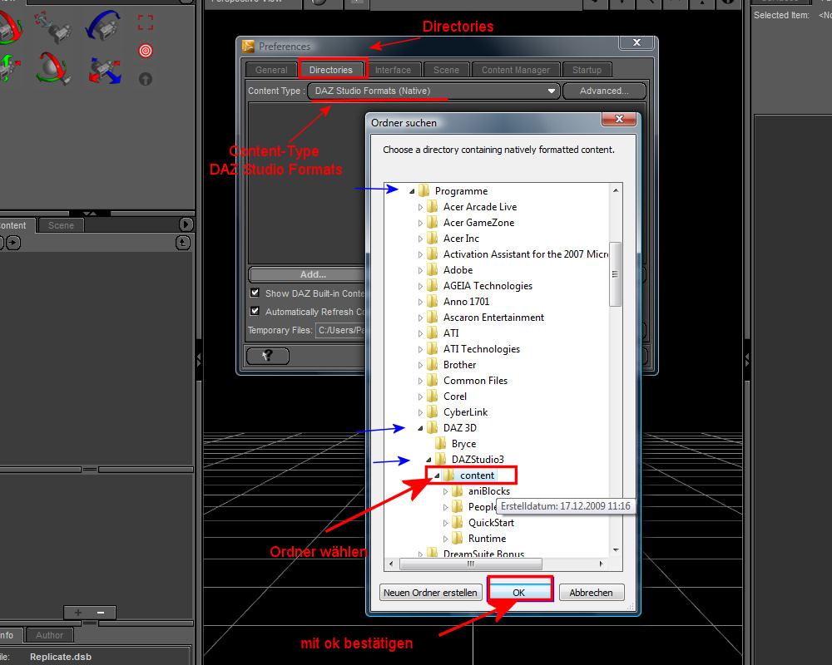
Task: Toggle Automatically Refresh Content checkbox
Action: pyautogui.click(x=255, y=311)
